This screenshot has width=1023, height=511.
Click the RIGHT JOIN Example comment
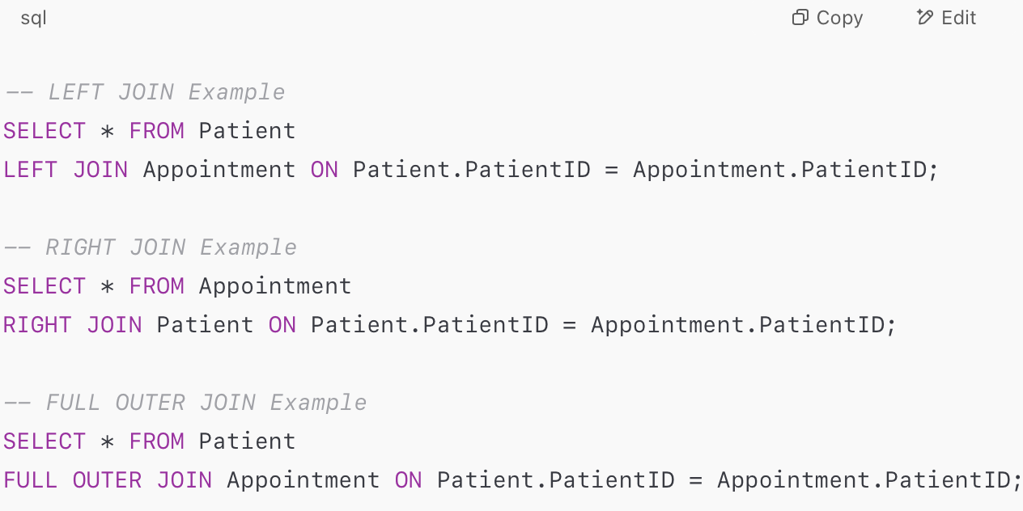pos(150,247)
